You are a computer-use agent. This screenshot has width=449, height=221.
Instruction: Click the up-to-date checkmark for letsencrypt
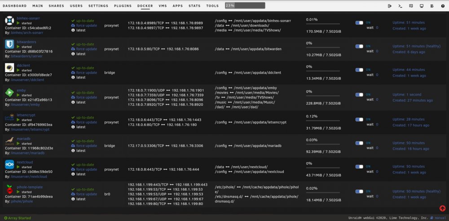pos(73,117)
